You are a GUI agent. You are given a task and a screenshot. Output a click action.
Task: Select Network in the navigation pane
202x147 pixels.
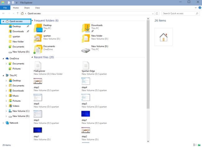coord(14,123)
